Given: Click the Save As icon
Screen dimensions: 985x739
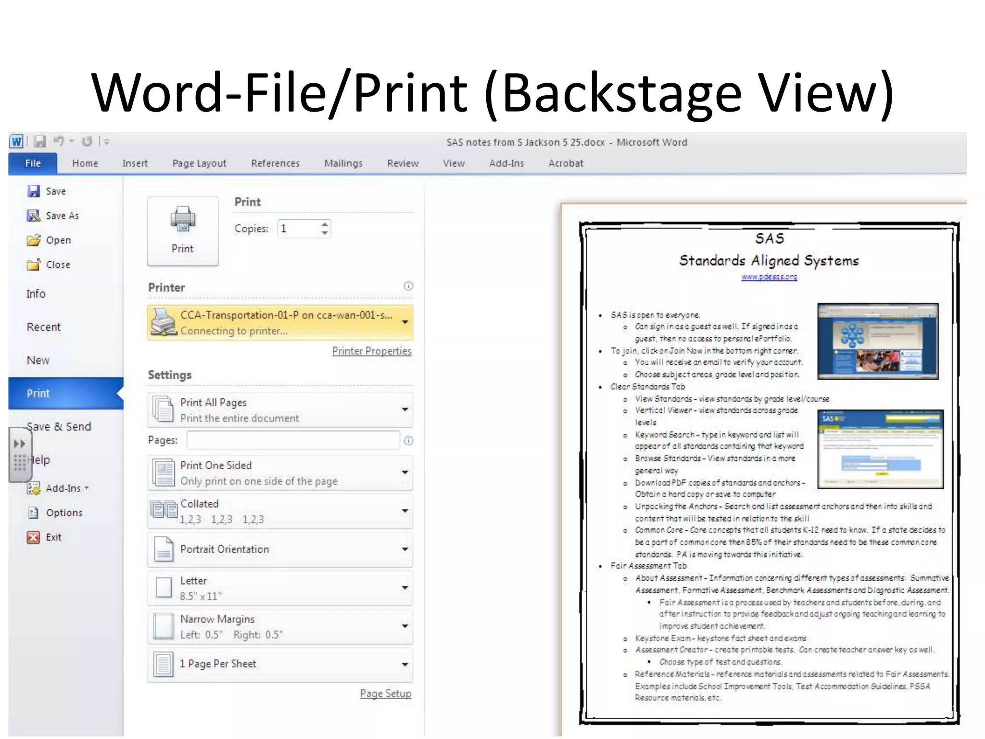Looking at the screenshot, I should coord(34,216).
